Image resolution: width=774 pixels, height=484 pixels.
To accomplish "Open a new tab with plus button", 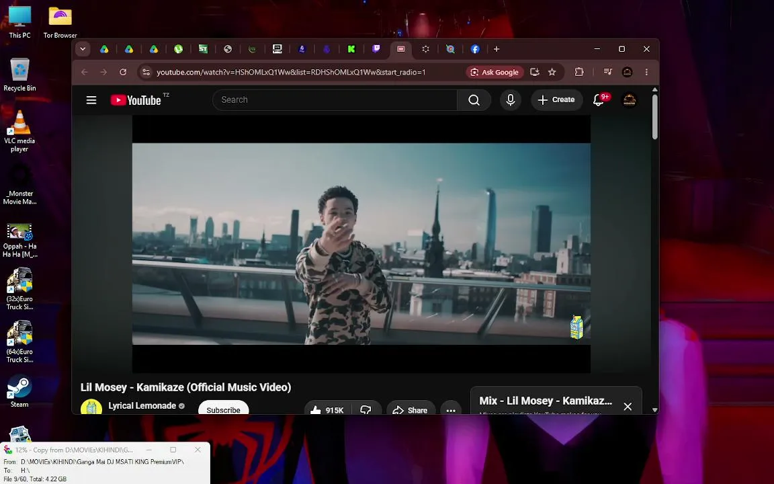I will [497, 49].
